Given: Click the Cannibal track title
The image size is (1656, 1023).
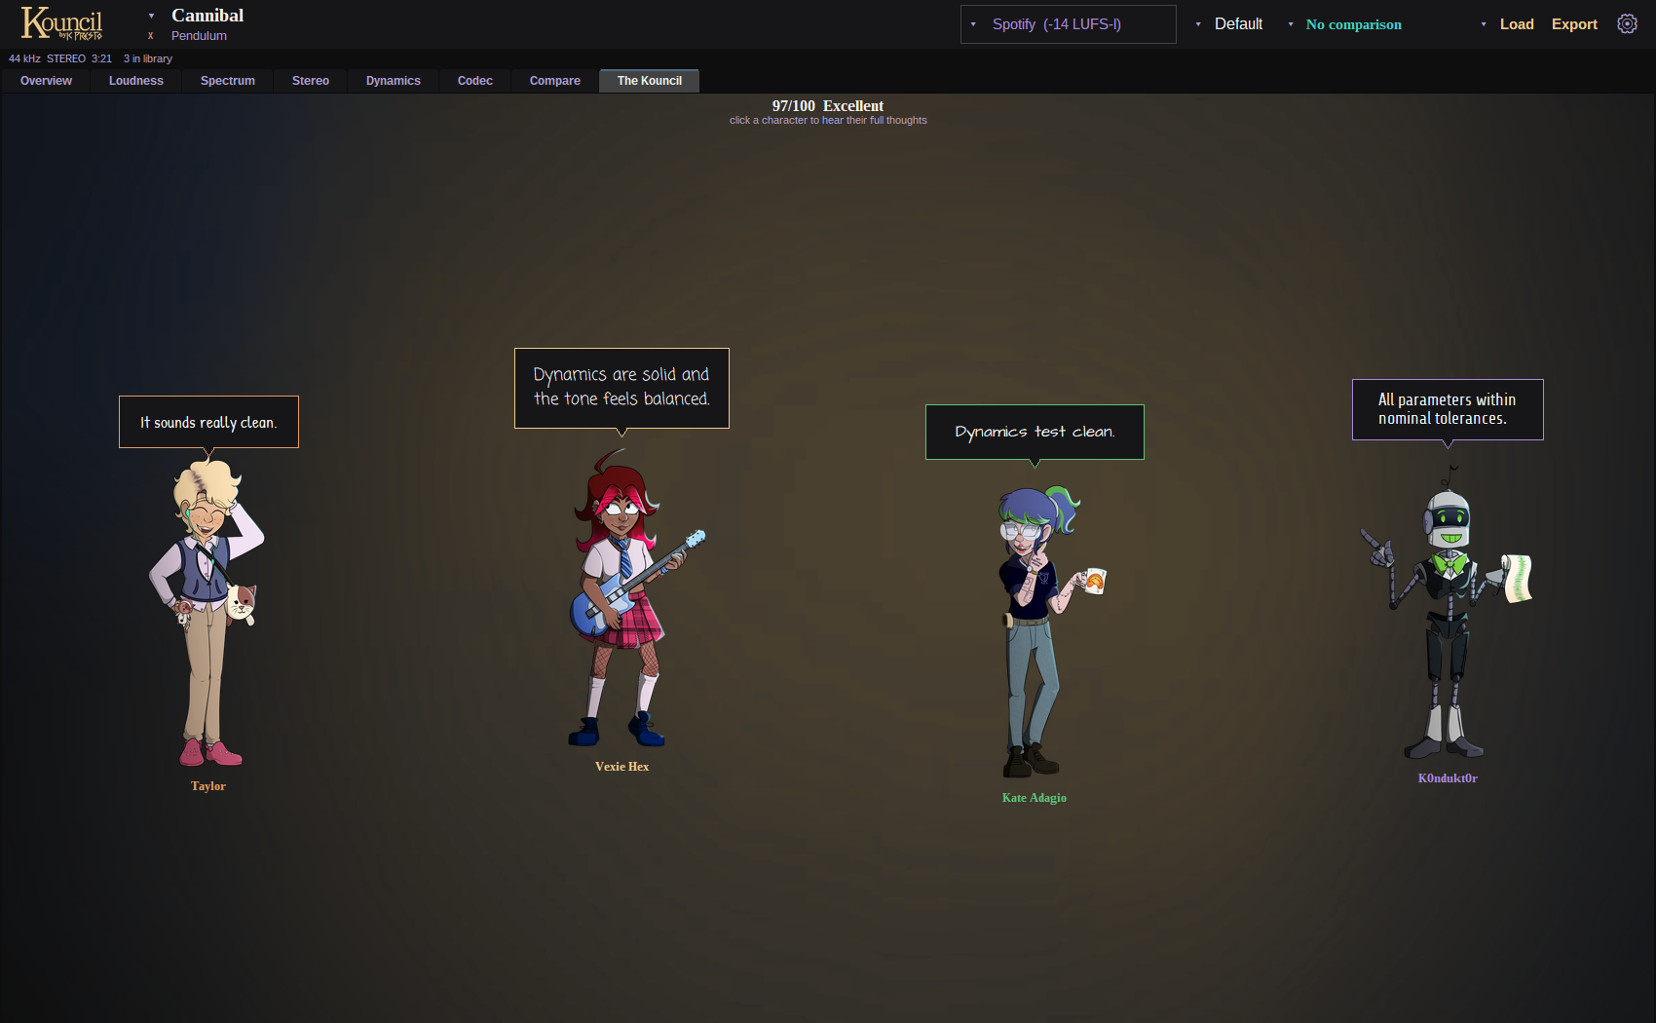Looking at the screenshot, I should [207, 16].
